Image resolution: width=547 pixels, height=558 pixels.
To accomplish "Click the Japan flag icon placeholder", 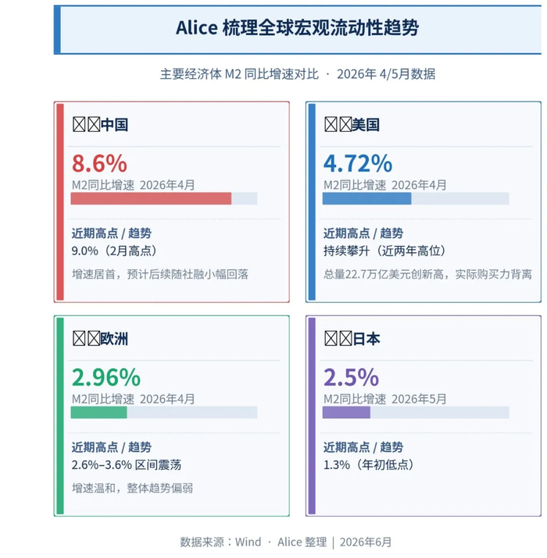I will point(338,339).
